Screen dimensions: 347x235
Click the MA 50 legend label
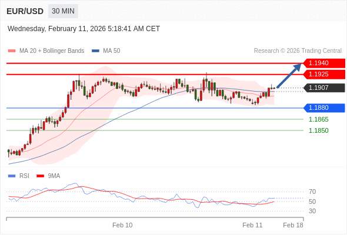(112, 51)
